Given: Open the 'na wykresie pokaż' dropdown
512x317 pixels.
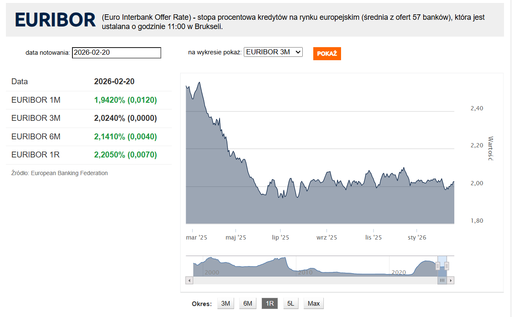Looking at the screenshot, I should pos(273,52).
